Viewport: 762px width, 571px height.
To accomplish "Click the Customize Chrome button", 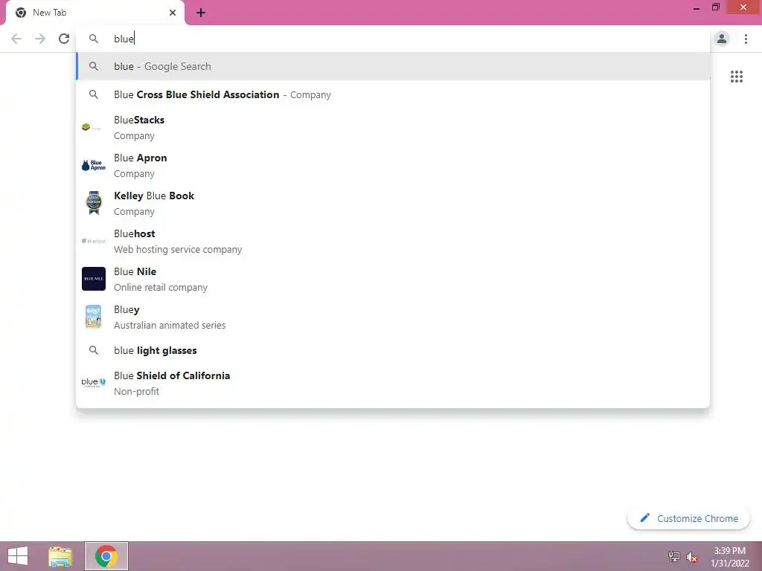I will pyautogui.click(x=688, y=518).
